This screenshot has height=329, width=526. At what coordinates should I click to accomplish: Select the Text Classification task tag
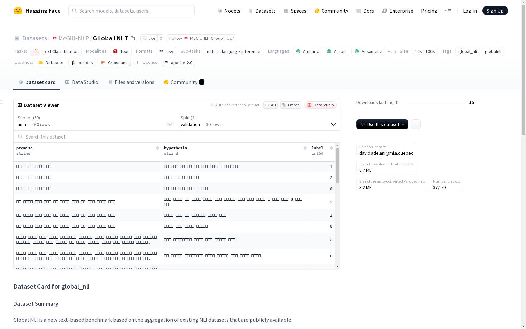coord(56,51)
